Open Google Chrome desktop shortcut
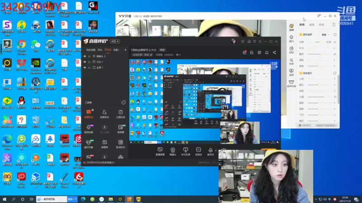Screen dimensions: 362x203 (x=21, y=46)
